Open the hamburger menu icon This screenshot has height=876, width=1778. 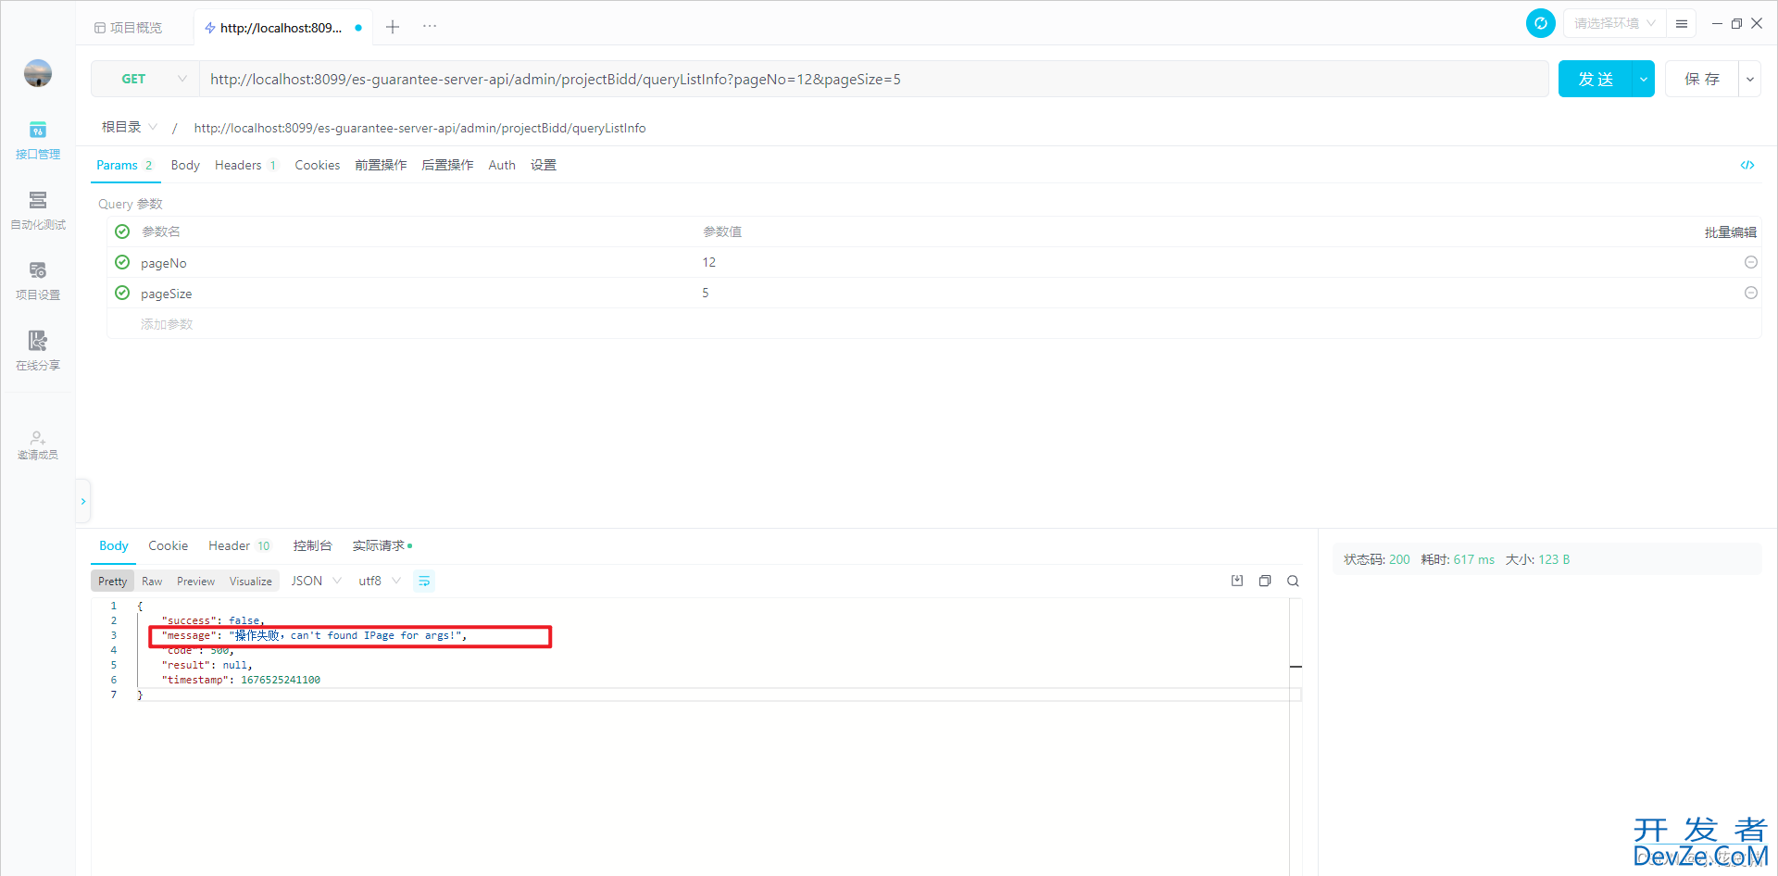[x=1682, y=24]
